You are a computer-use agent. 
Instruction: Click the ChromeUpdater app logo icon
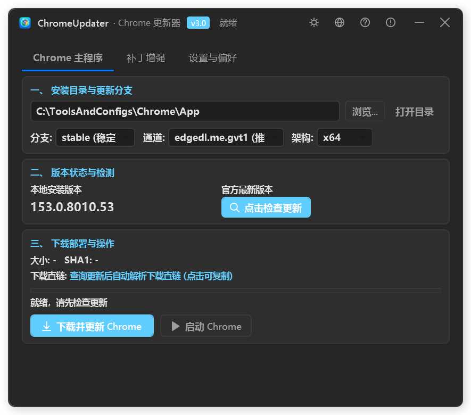pos(25,23)
